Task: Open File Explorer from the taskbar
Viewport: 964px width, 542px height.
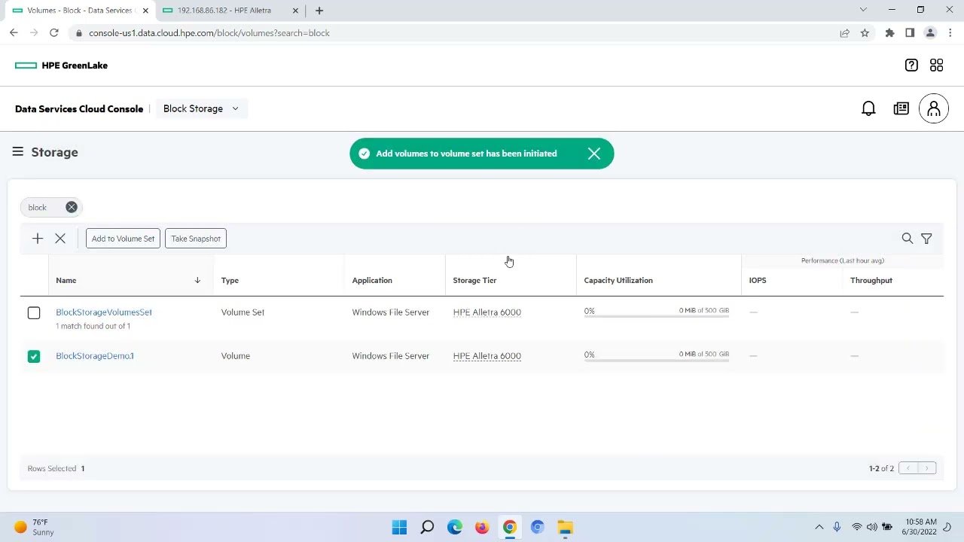Action: (x=565, y=527)
